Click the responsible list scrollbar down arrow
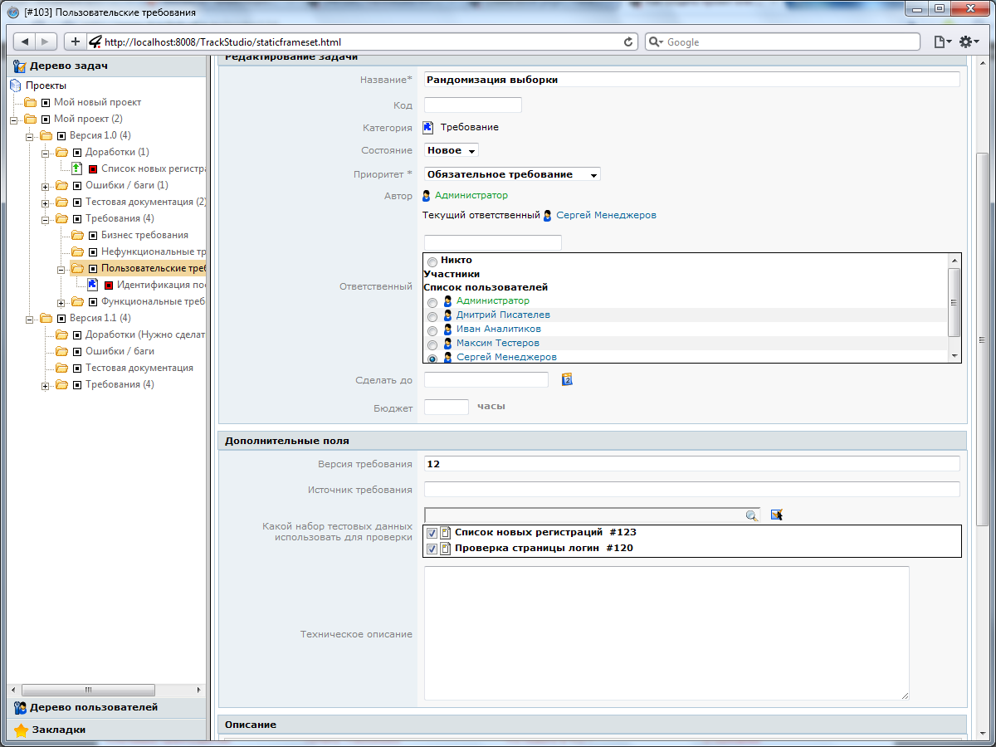Screen dimensions: 996x747 pyautogui.click(x=954, y=355)
